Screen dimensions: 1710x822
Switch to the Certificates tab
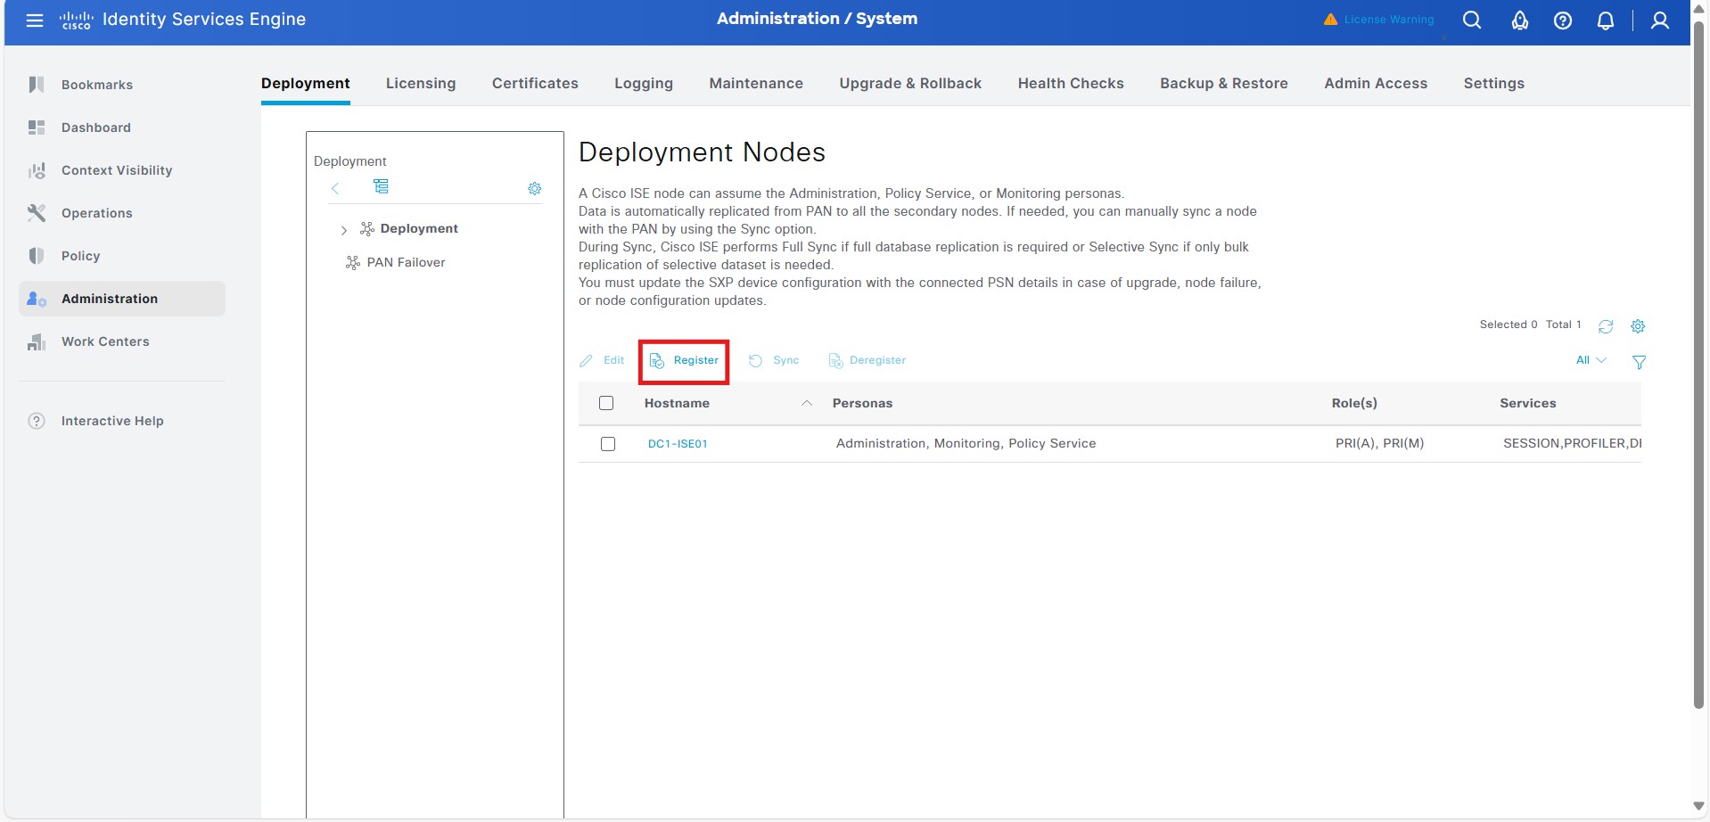pyautogui.click(x=535, y=83)
